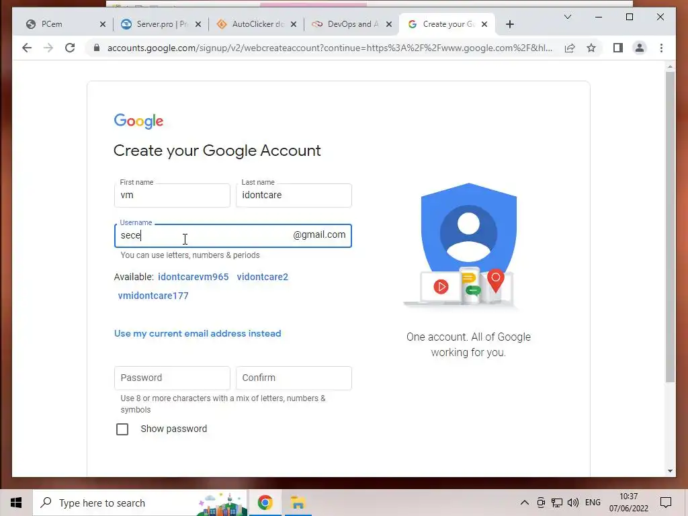688x516 pixels.
Task: Choose suggested username vmidontcare177
Action: tap(153, 296)
